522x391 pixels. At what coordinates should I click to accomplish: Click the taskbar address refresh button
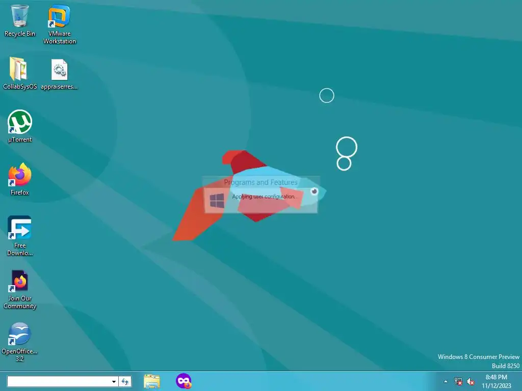[x=125, y=381]
